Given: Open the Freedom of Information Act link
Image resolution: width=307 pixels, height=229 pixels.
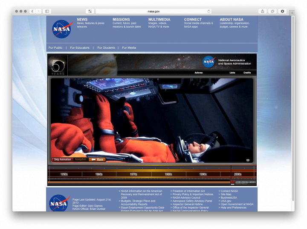Looking at the screenshot, I should click(x=188, y=191).
